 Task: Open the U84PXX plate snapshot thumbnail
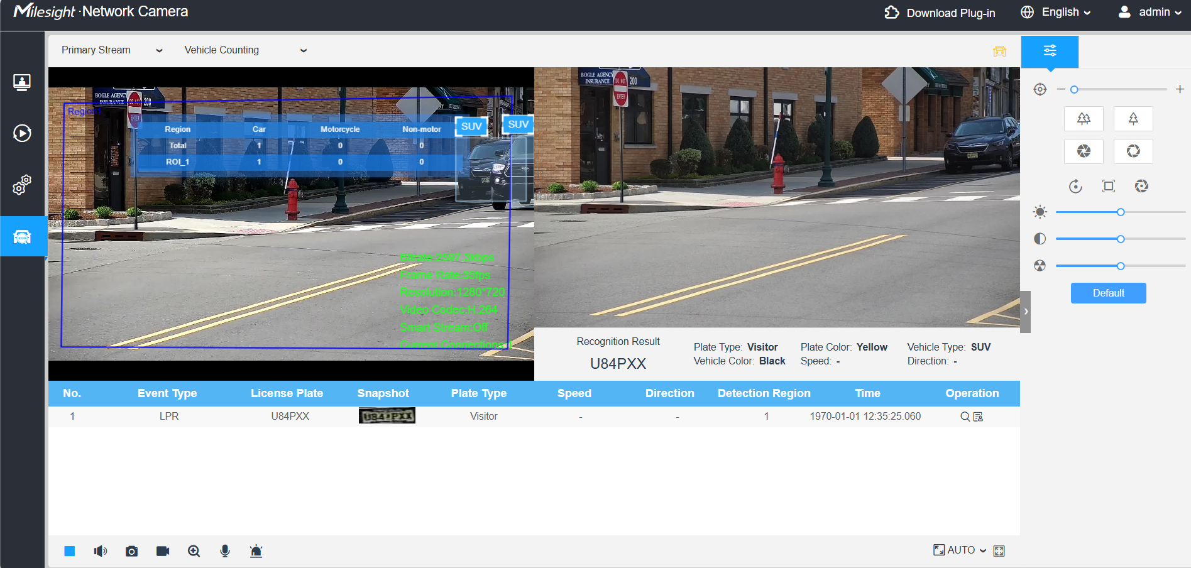point(387,416)
